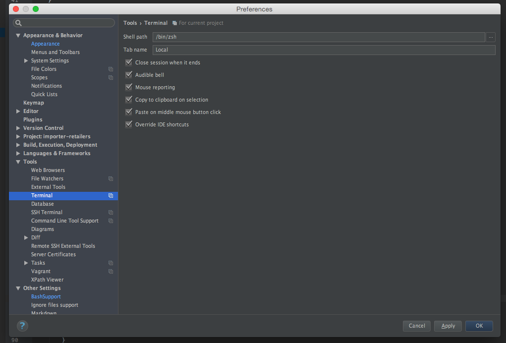Collapse the Tools section
506x343 pixels.
click(18, 162)
